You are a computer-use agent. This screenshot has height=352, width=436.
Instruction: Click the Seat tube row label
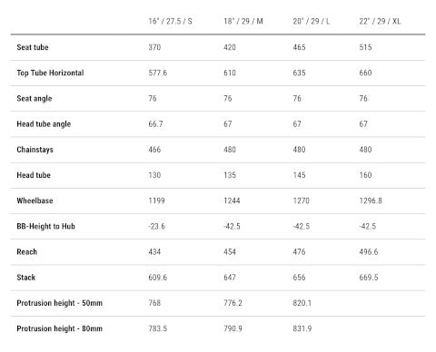(33, 47)
